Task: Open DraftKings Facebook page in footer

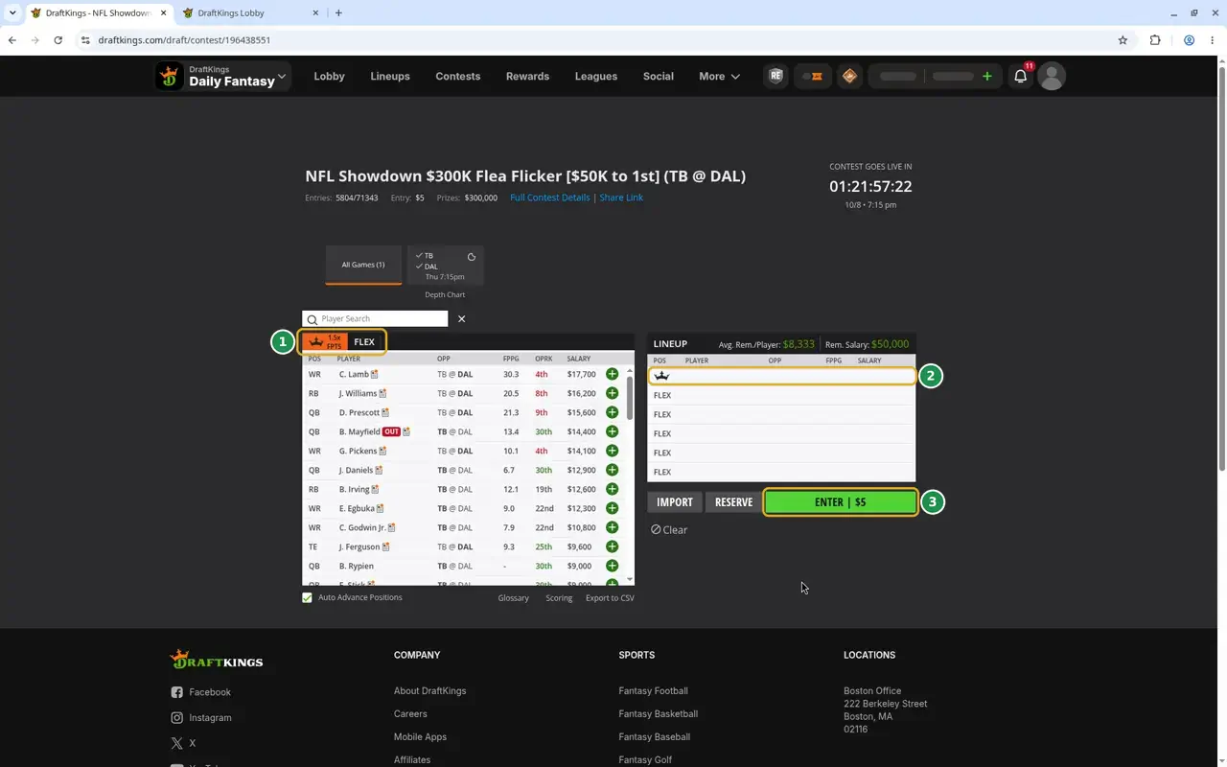Action: point(201,692)
